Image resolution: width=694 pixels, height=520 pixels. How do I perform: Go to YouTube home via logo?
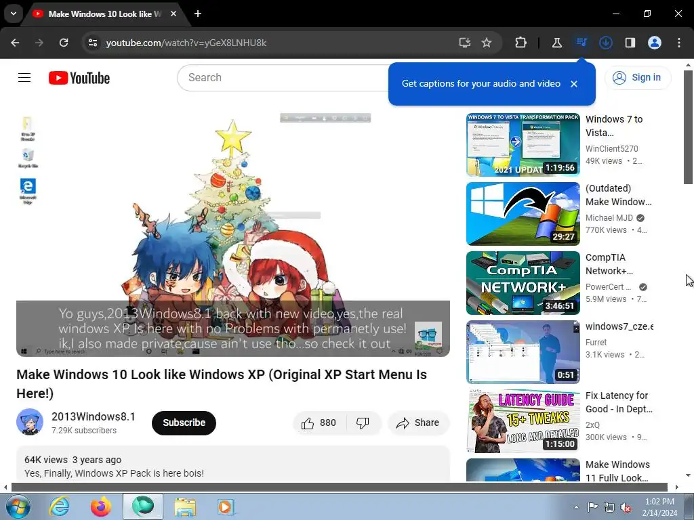pyautogui.click(x=79, y=78)
